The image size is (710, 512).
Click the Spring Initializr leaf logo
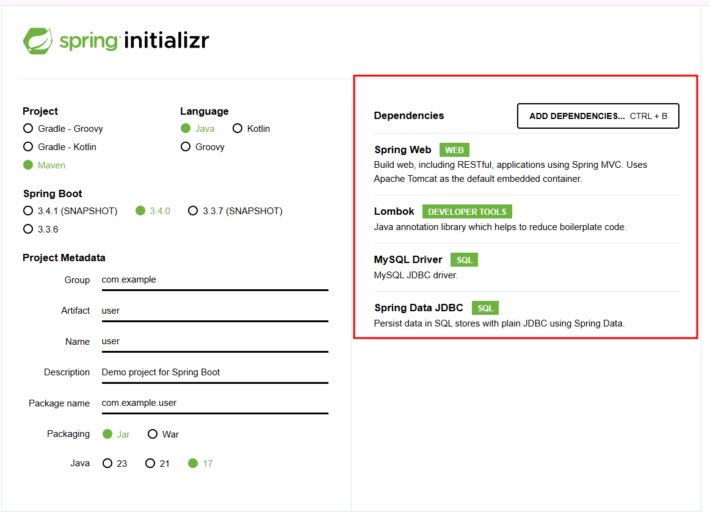38,41
